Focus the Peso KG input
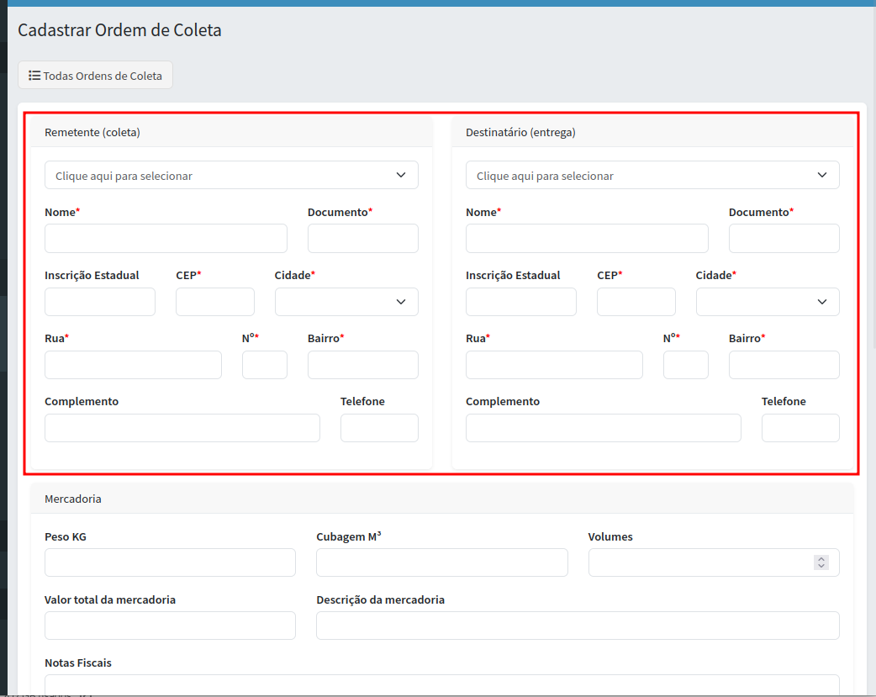This screenshot has height=697, width=876. 170,562
